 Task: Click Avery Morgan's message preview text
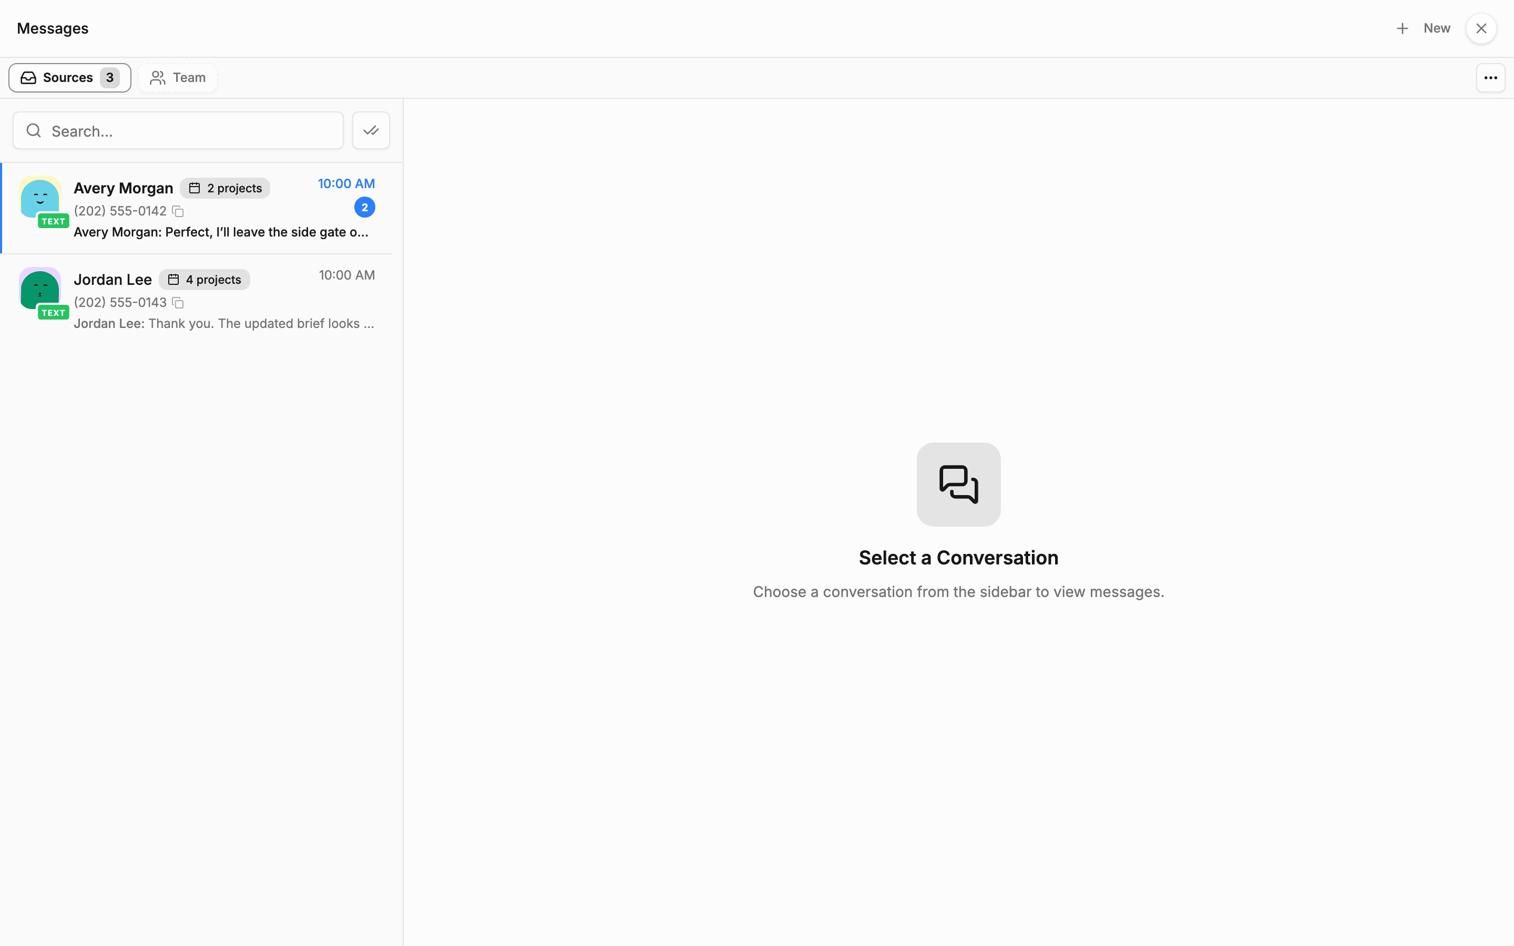pyautogui.click(x=221, y=232)
